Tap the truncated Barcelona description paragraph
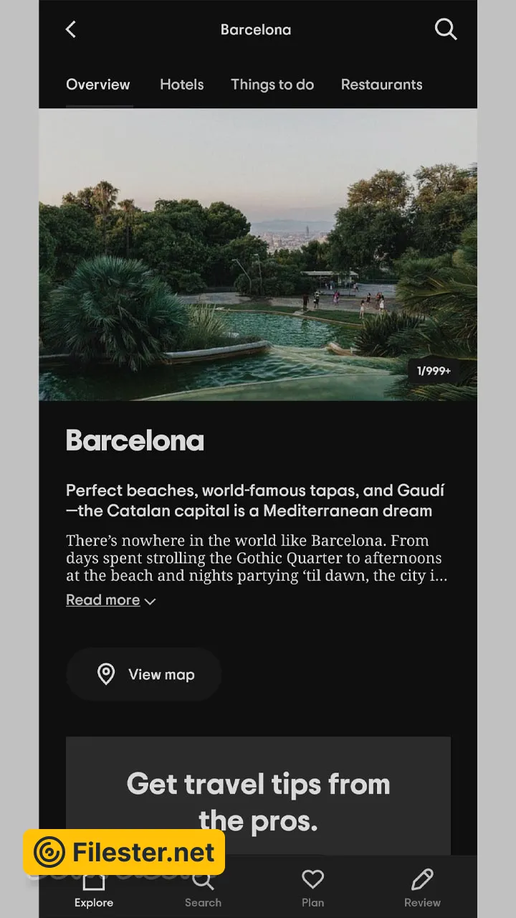The width and height of the screenshot is (516, 918). (x=257, y=558)
